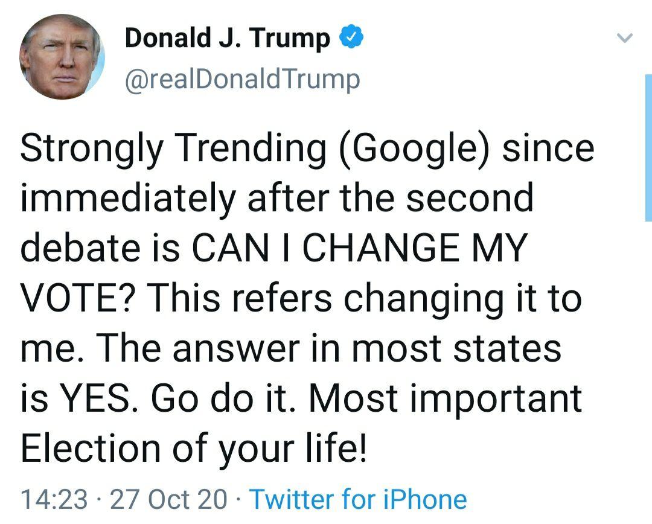Open Donald J. Trump's profile picture
The image size is (652, 524).
click(62, 56)
